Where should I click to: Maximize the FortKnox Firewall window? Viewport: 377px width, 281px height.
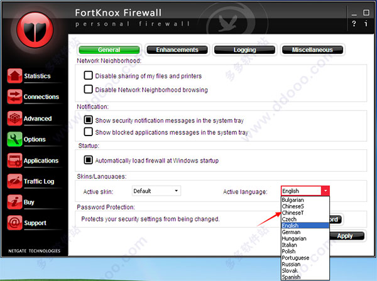(x=366, y=13)
